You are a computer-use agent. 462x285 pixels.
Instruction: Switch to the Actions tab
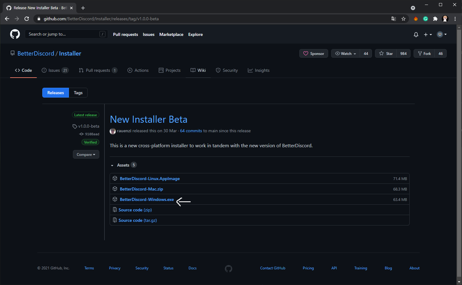(138, 70)
